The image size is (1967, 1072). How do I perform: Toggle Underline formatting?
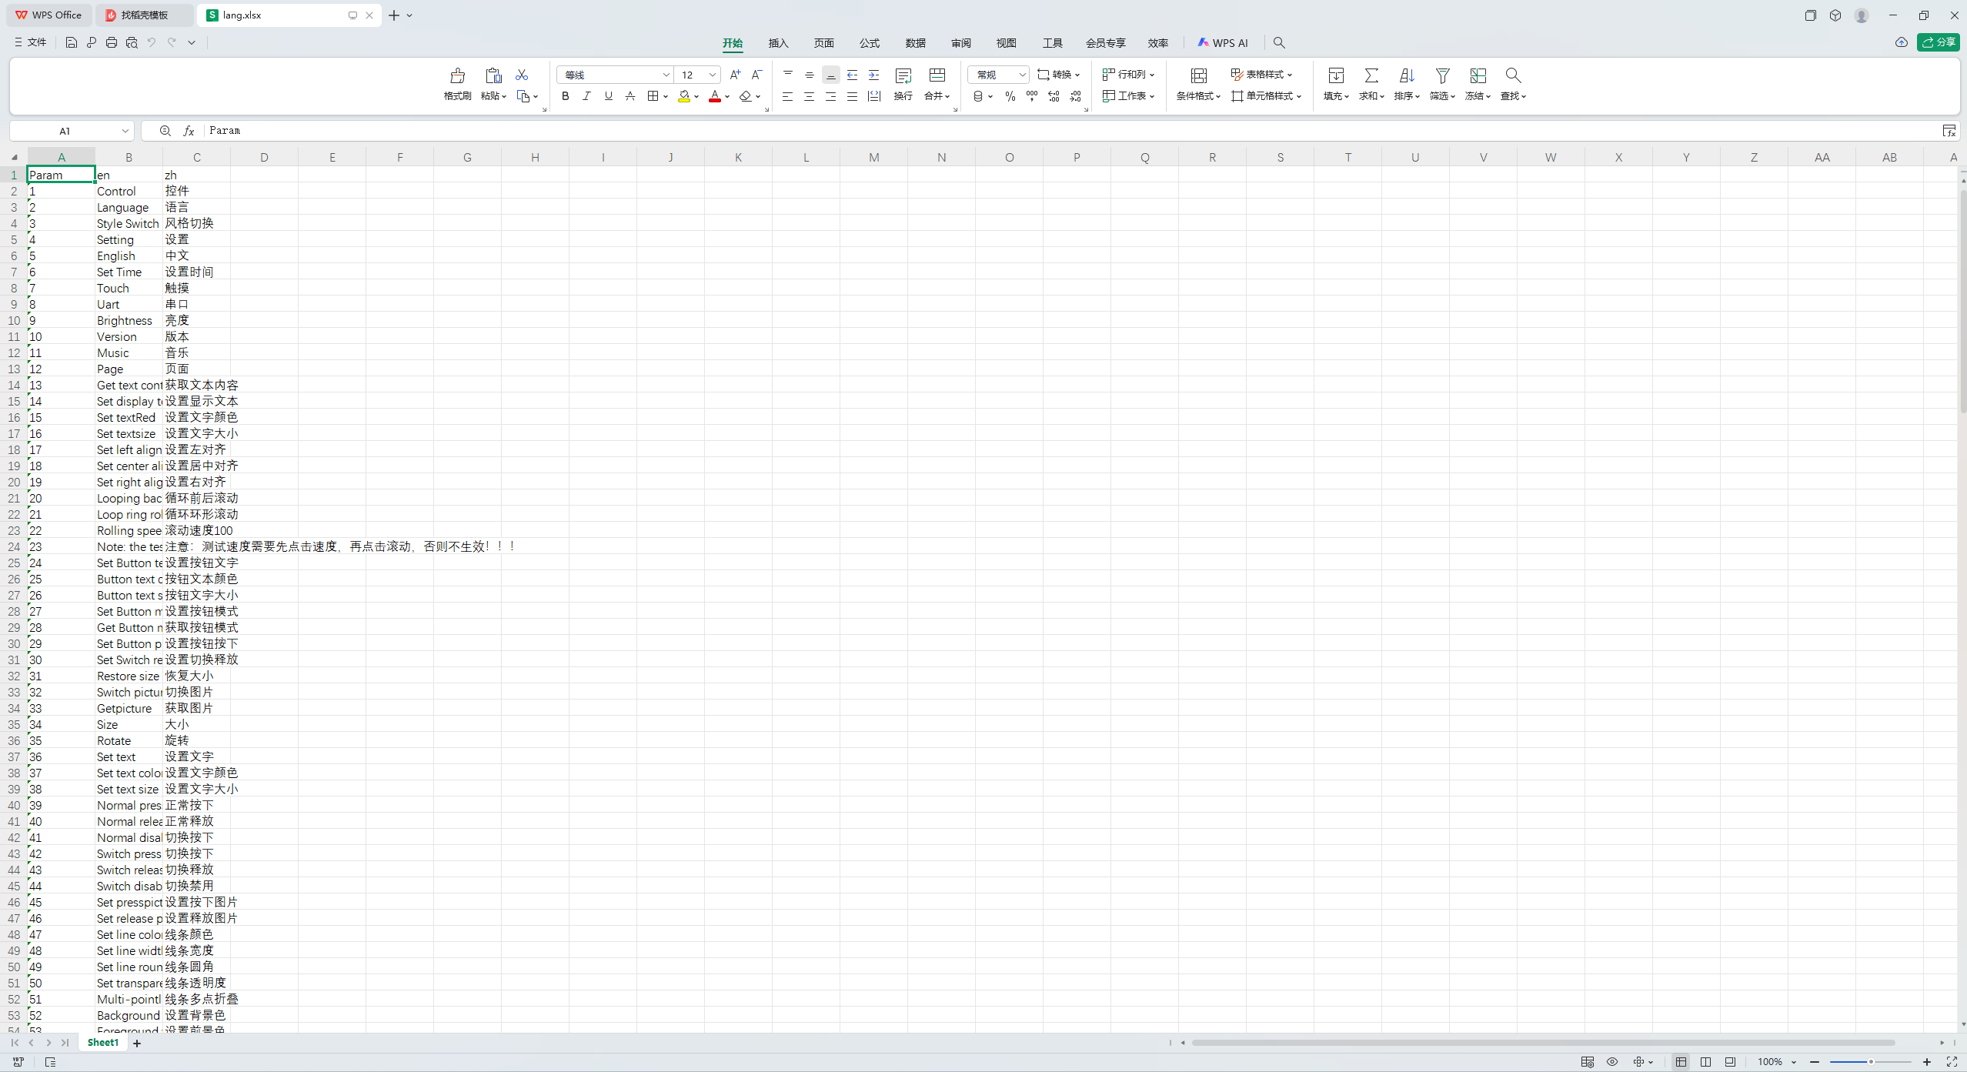tap(608, 96)
